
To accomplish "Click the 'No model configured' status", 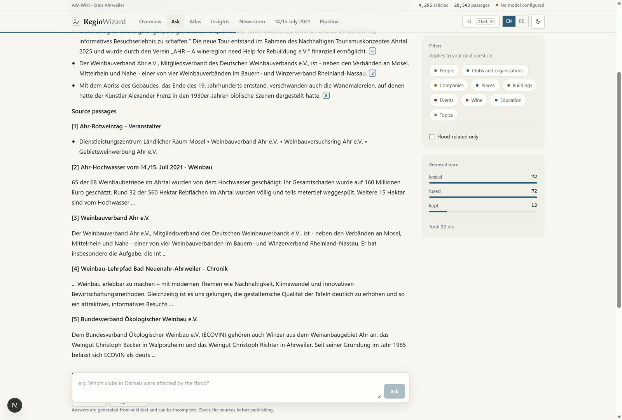I will click(520, 5).
